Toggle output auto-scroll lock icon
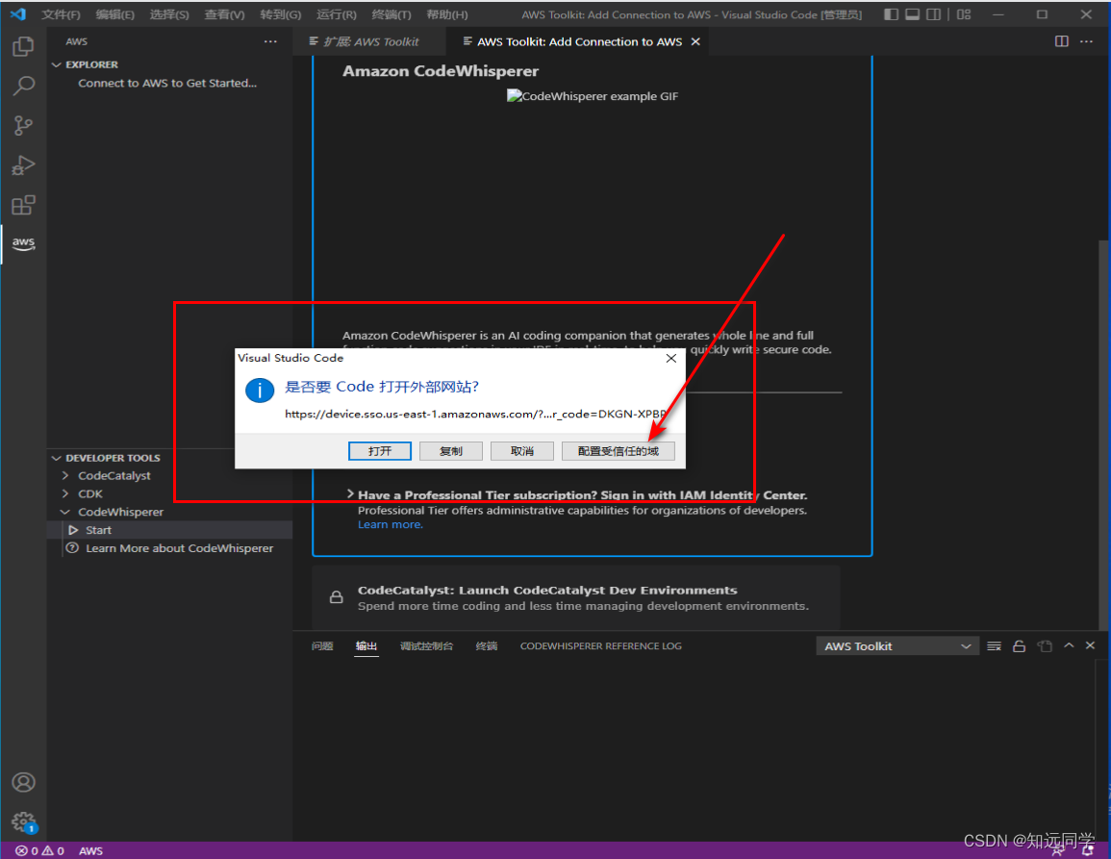Viewport: 1111px width, 859px height. coord(1019,646)
